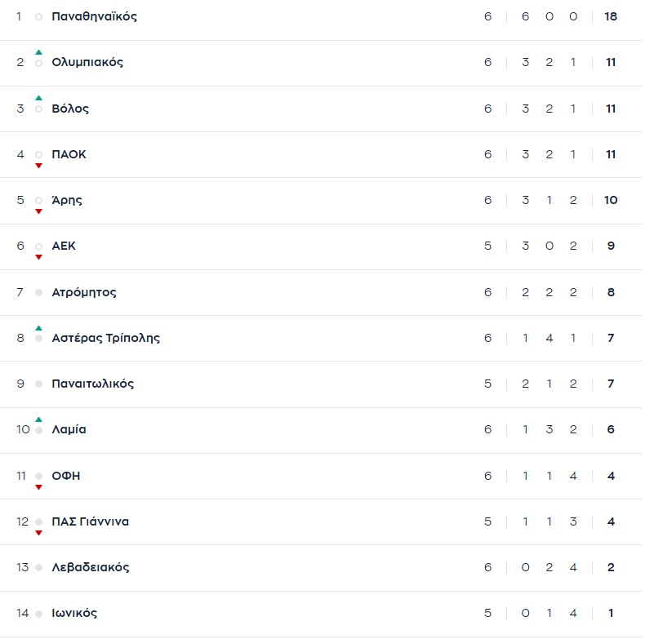Select the Ιωνικός team name
The height and width of the screenshot is (639, 654).
click(74, 613)
